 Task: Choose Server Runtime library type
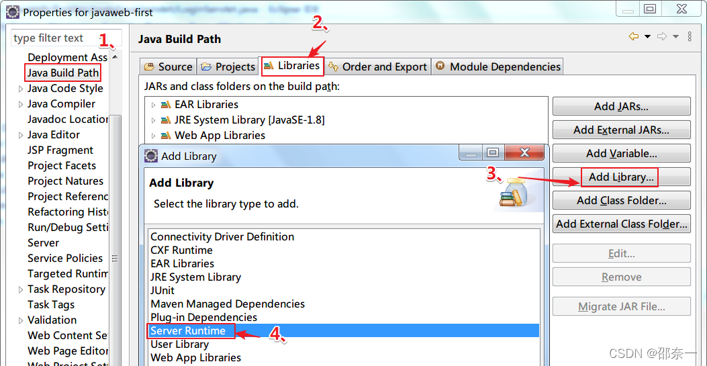pos(344,331)
